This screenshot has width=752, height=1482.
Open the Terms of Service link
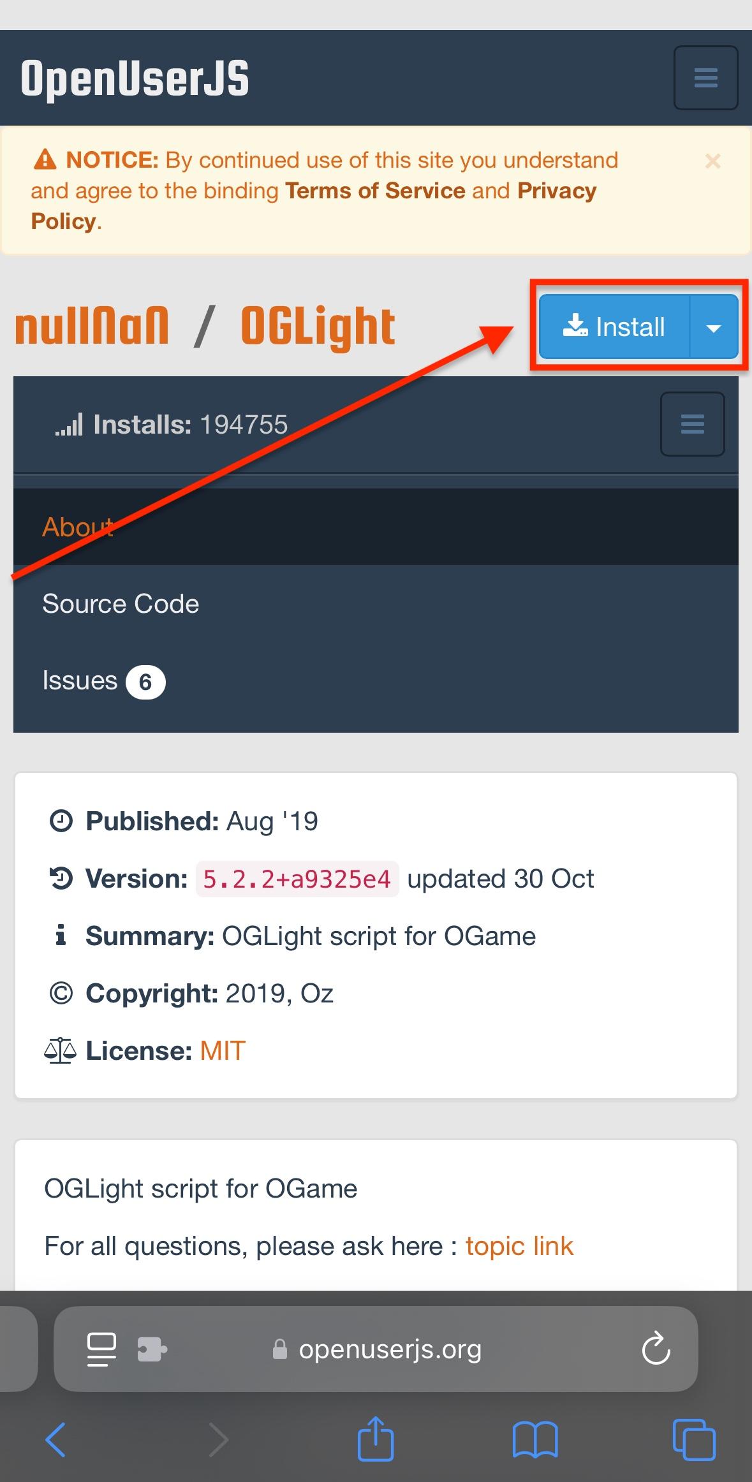(x=375, y=191)
